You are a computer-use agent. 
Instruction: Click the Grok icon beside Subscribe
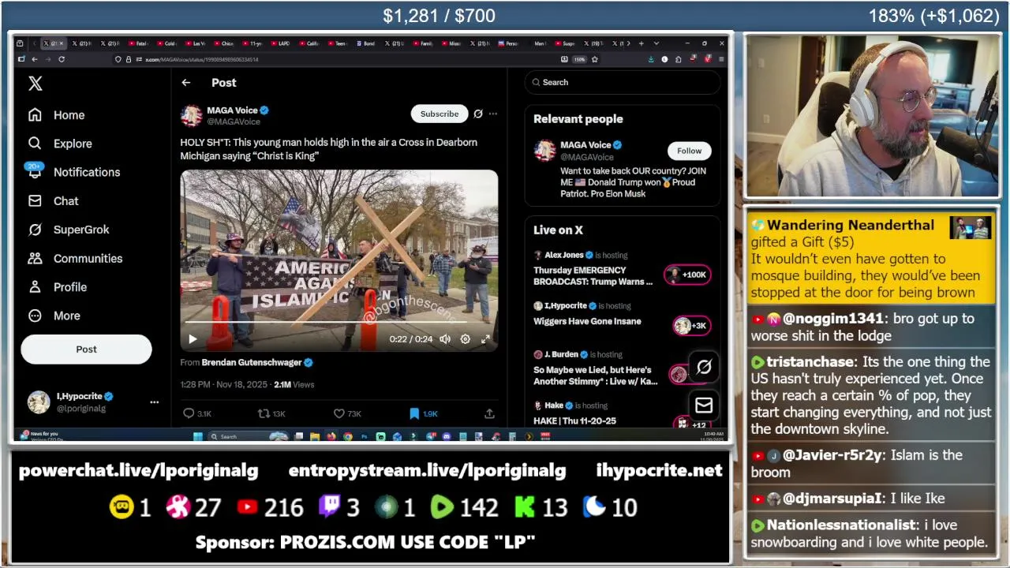(x=477, y=114)
